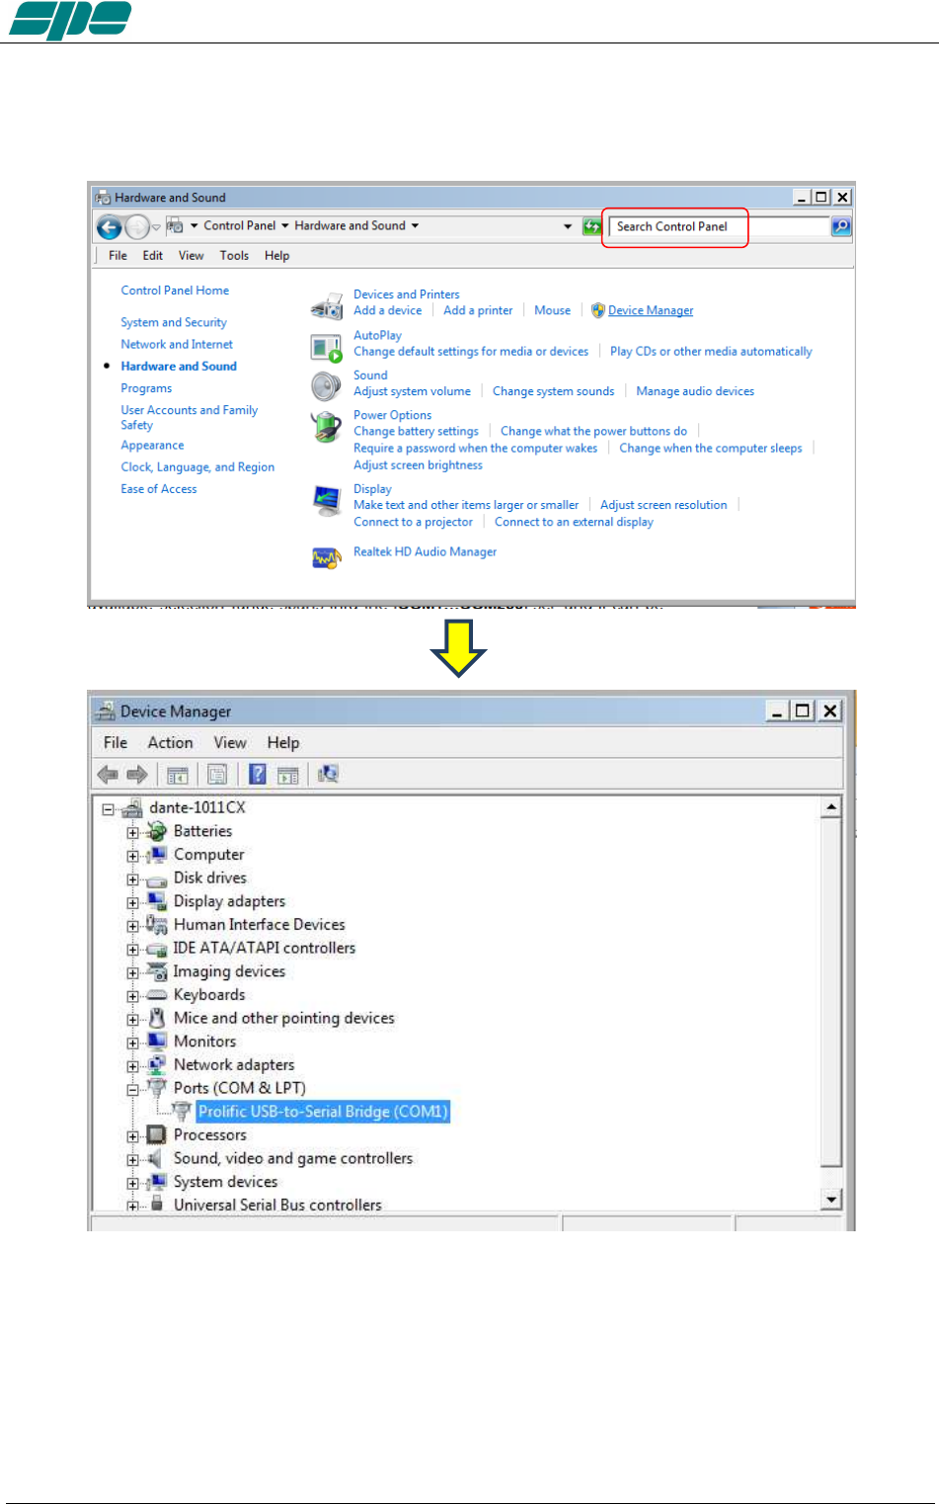Open the Edit menu in Control Panel
The height and width of the screenshot is (1504, 939).
pos(152,256)
